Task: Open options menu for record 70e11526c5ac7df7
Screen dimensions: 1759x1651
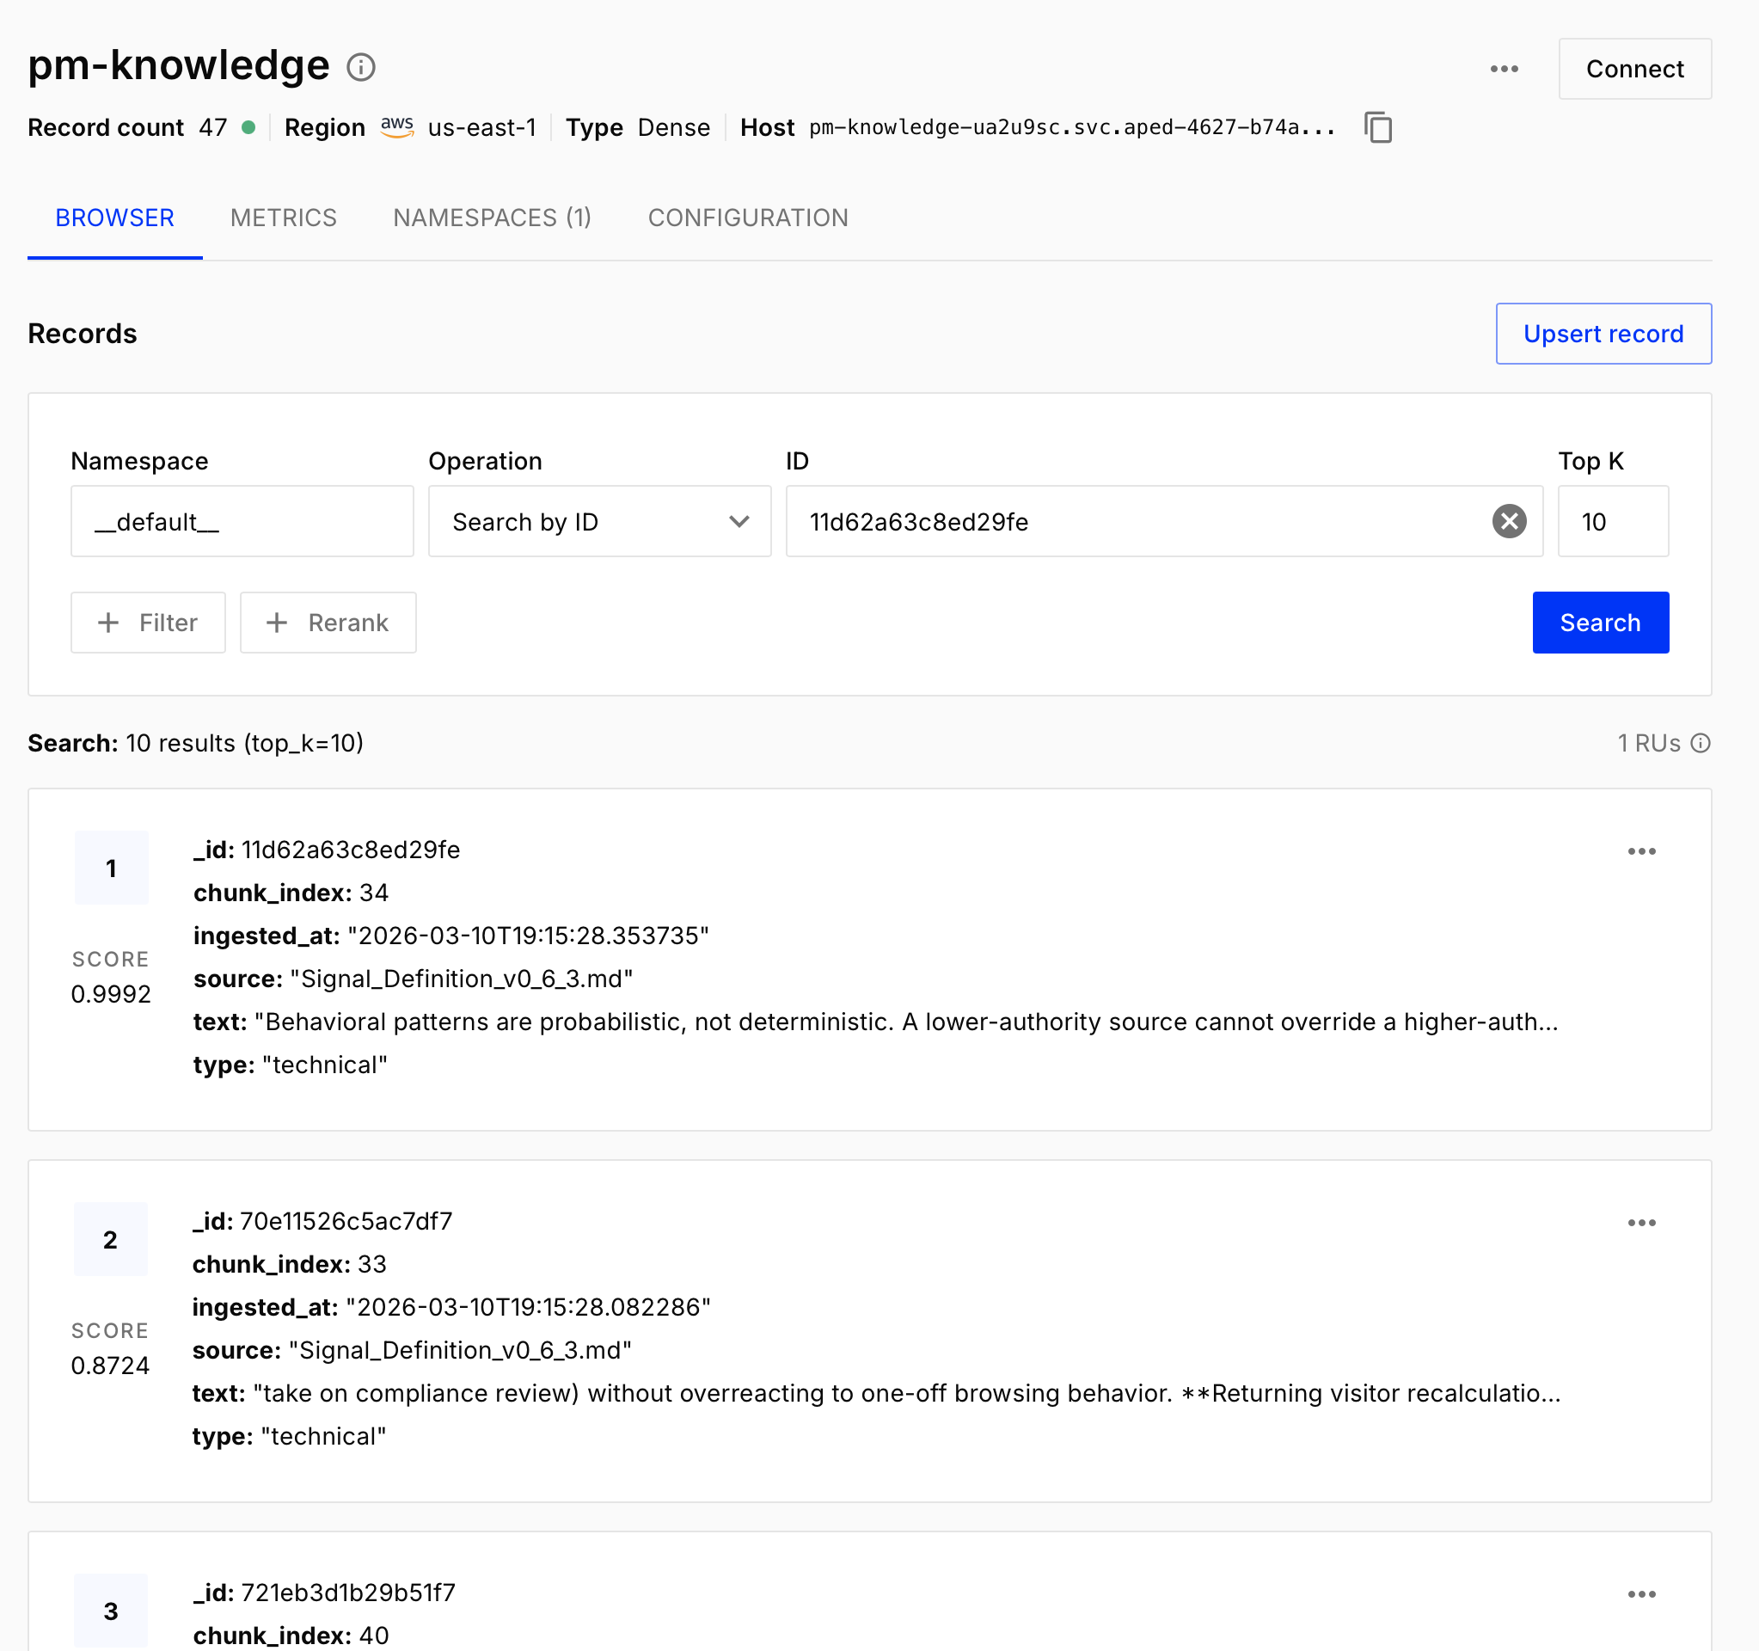Action: (x=1641, y=1223)
